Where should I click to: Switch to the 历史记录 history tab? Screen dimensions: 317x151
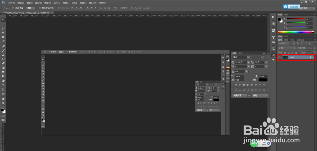(301, 40)
